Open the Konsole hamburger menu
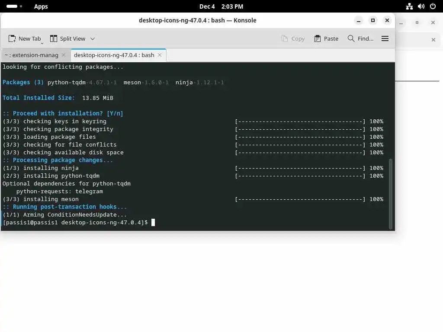The width and height of the screenshot is (443, 332). click(385, 38)
